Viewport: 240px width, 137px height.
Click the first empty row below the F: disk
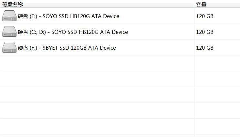120,63
